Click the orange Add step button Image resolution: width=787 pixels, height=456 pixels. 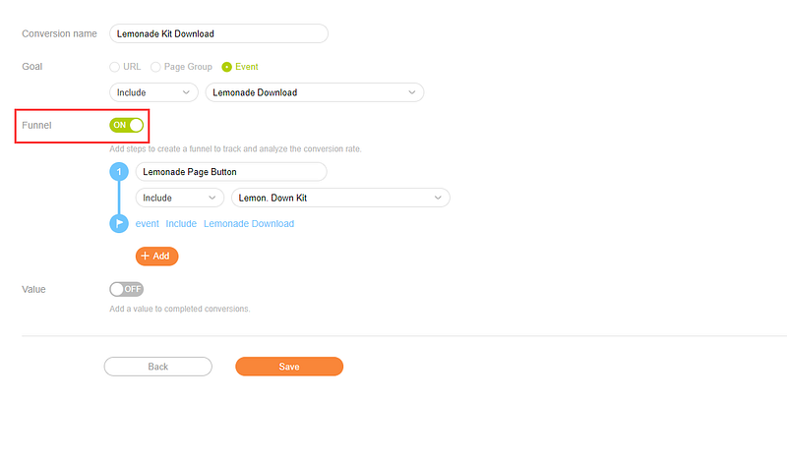(x=156, y=256)
